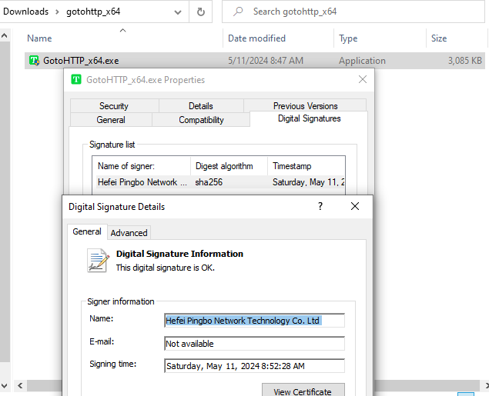
Task: Select General tab in Digital Signature Details
Action: click(87, 231)
